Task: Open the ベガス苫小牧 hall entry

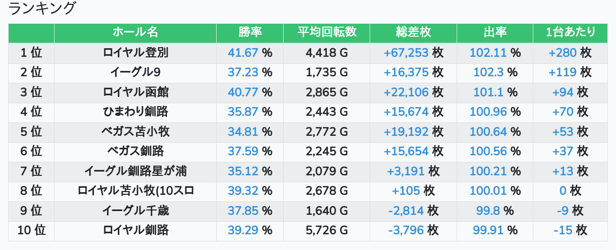Action: pyautogui.click(x=135, y=131)
